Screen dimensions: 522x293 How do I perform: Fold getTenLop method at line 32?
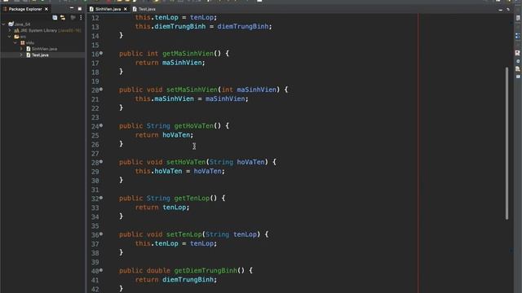[101, 198]
